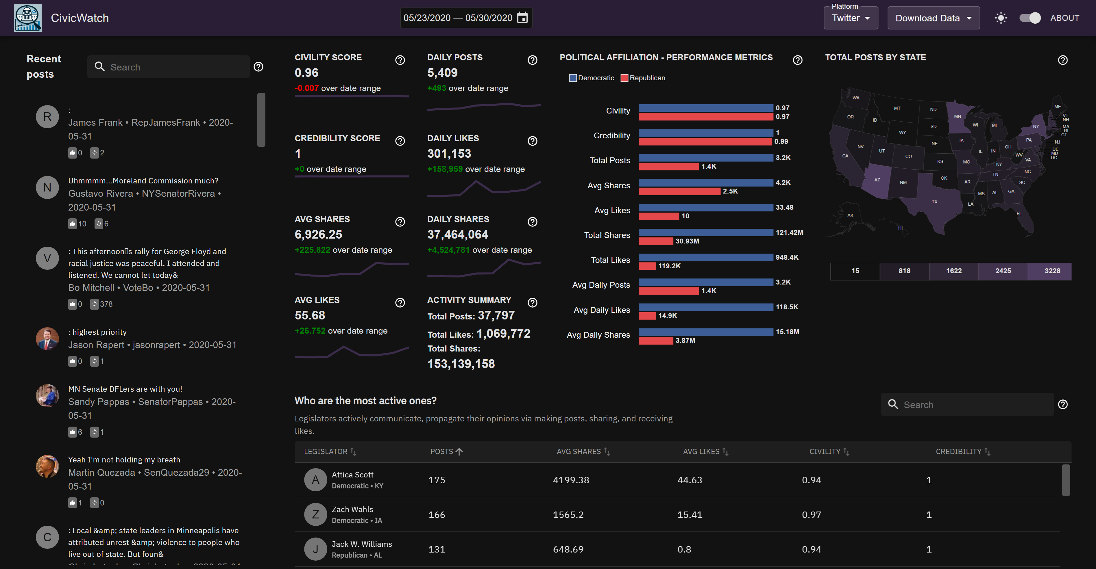1096x569 pixels.
Task: Sort table by Avg Likes column
Action: pos(706,451)
